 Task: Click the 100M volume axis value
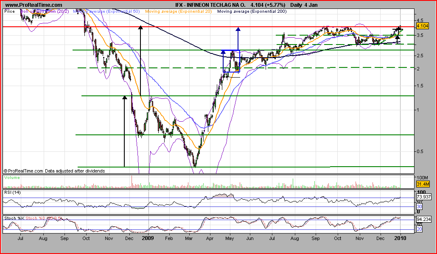coord(422,178)
